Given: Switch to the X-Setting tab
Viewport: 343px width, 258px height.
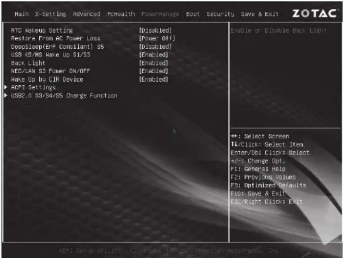Looking at the screenshot, I should click(51, 14).
